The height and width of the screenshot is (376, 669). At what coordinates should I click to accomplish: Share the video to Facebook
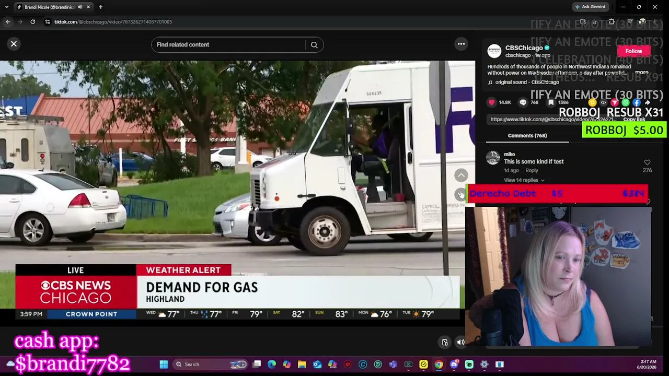click(637, 102)
